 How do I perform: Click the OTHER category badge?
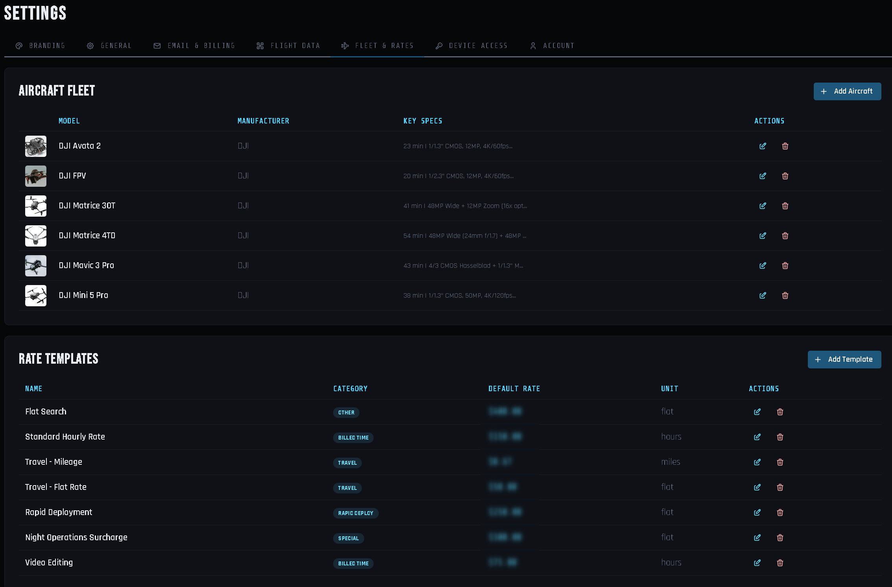pyautogui.click(x=346, y=412)
